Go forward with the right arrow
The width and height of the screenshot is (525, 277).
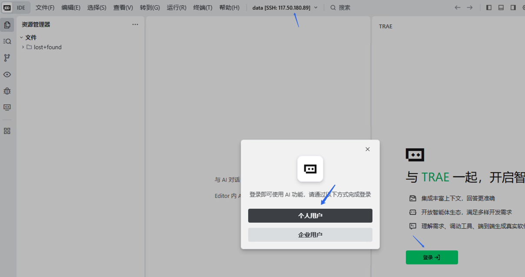(x=470, y=7)
